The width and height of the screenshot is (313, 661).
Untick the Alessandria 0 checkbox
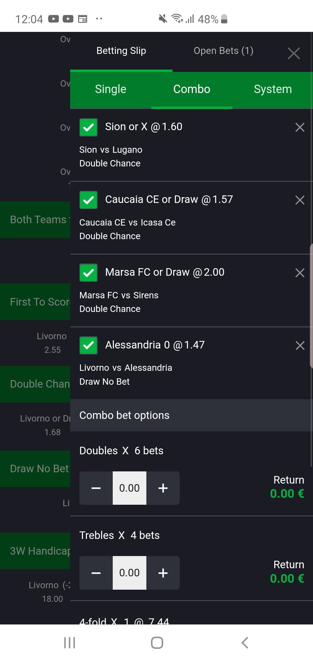pyautogui.click(x=88, y=345)
